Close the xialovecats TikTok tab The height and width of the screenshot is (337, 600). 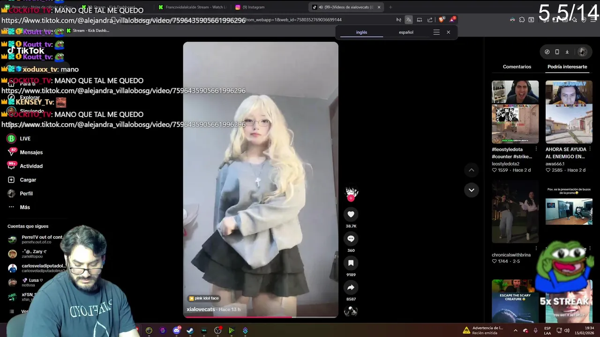(379, 7)
